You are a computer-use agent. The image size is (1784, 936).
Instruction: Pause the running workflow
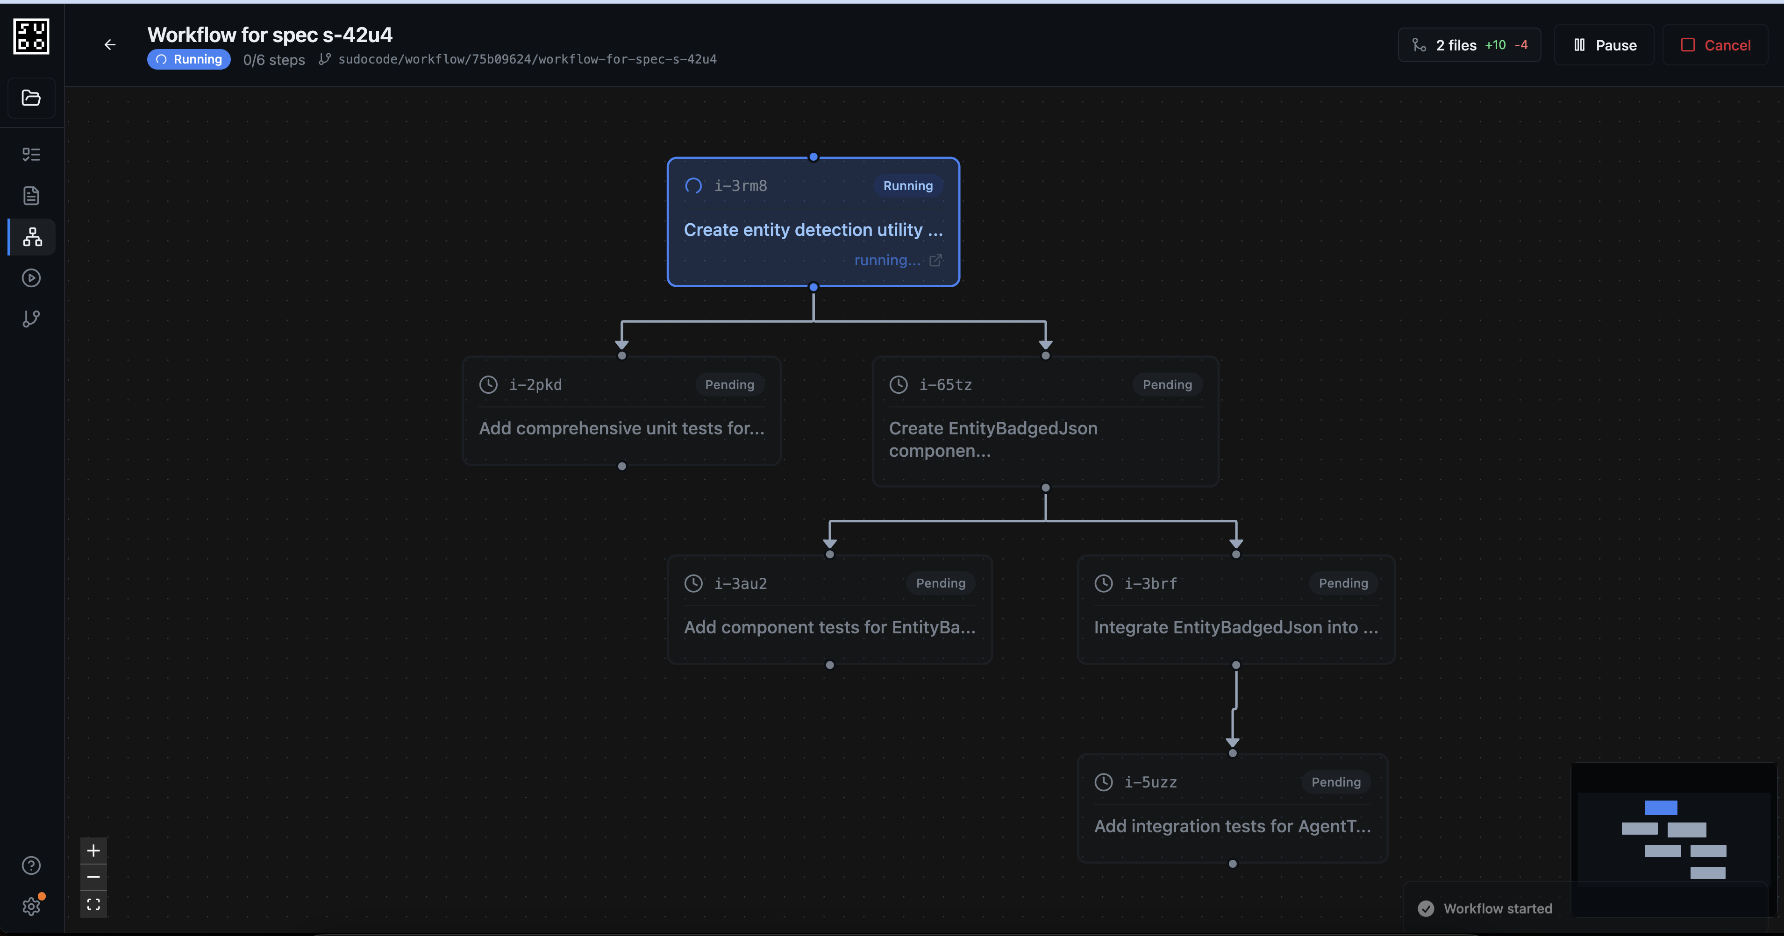point(1604,44)
